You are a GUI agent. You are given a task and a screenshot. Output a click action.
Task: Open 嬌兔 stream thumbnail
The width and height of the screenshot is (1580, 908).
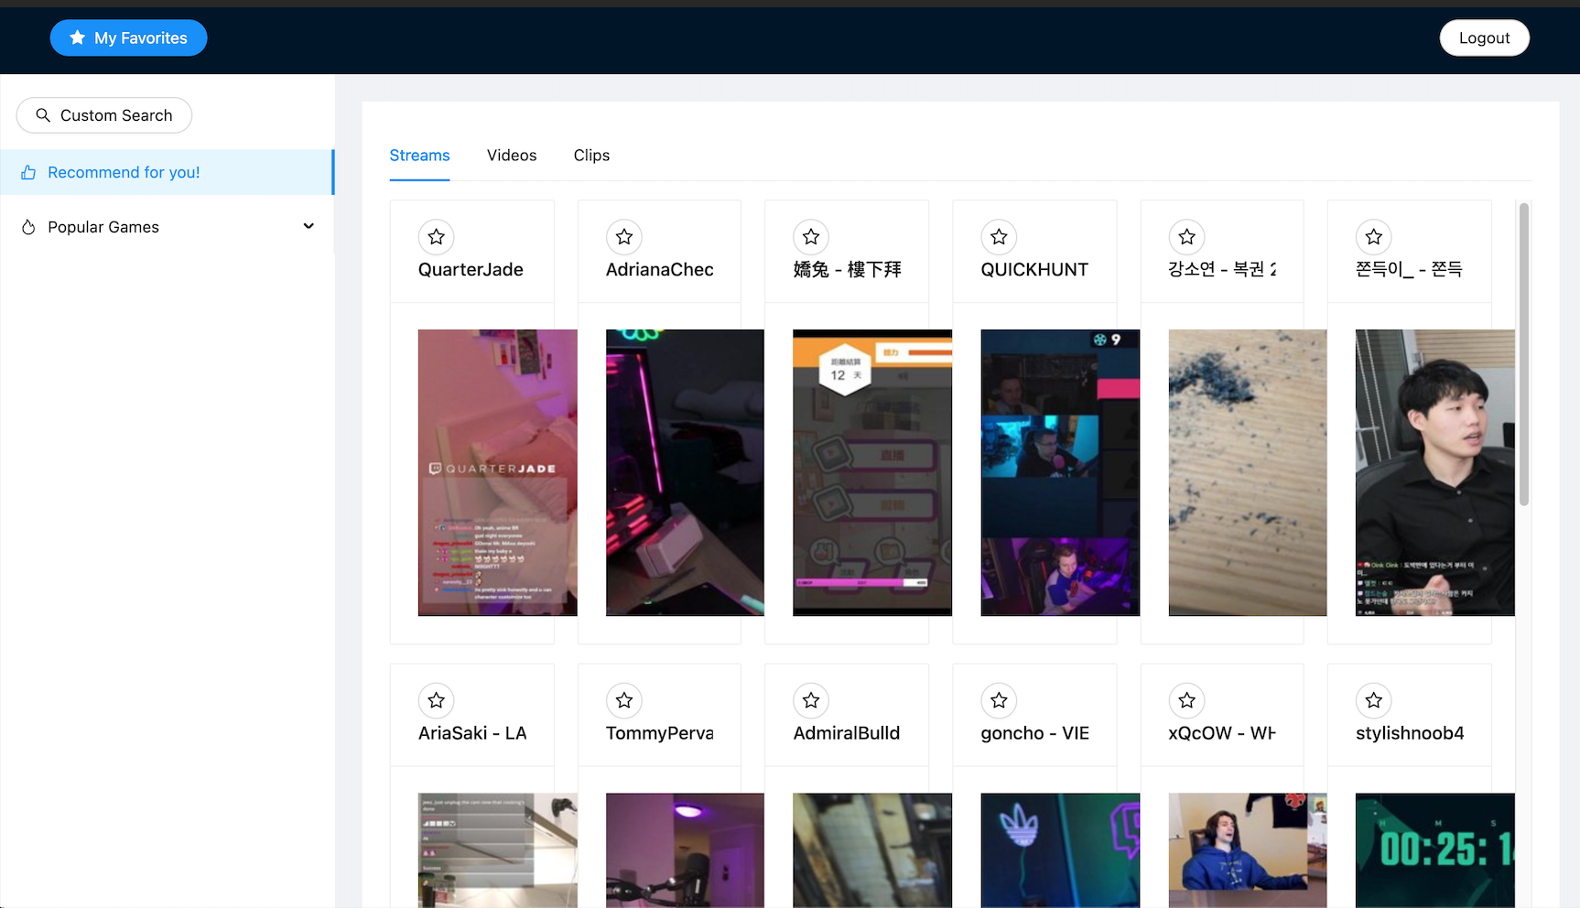point(872,472)
